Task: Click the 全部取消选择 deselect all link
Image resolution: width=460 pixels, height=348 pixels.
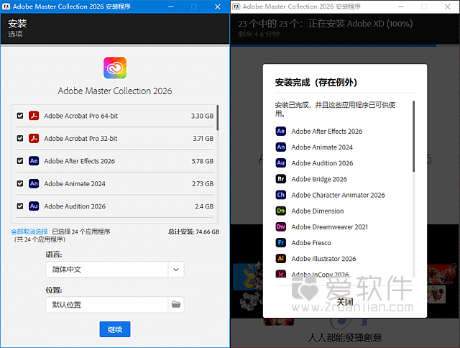Action: (x=29, y=232)
